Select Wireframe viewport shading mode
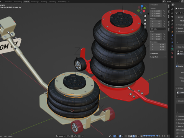 (x=129, y=136)
